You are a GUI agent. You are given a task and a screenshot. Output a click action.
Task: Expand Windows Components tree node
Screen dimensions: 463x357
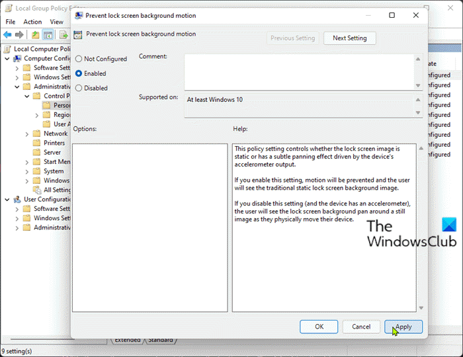(27, 181)
